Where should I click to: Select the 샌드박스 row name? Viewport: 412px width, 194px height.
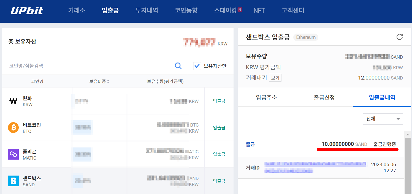(32, 178)
